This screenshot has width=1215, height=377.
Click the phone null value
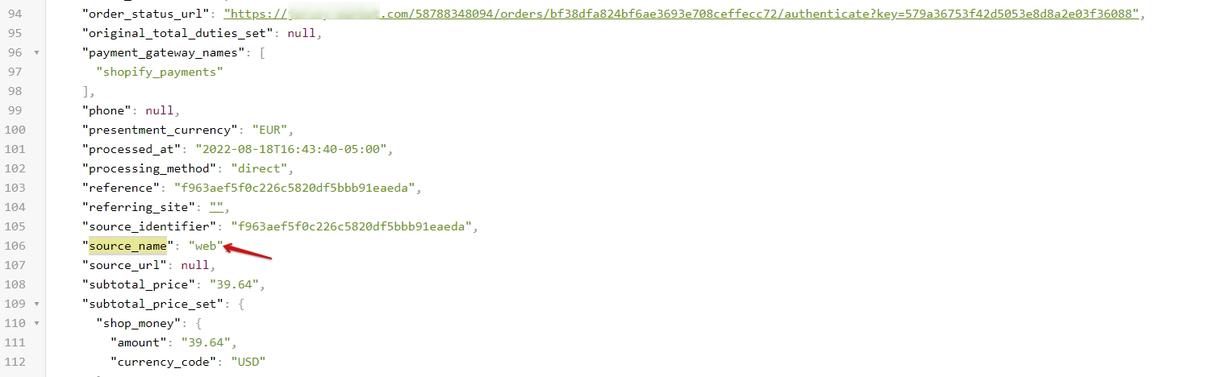point(160,110)
